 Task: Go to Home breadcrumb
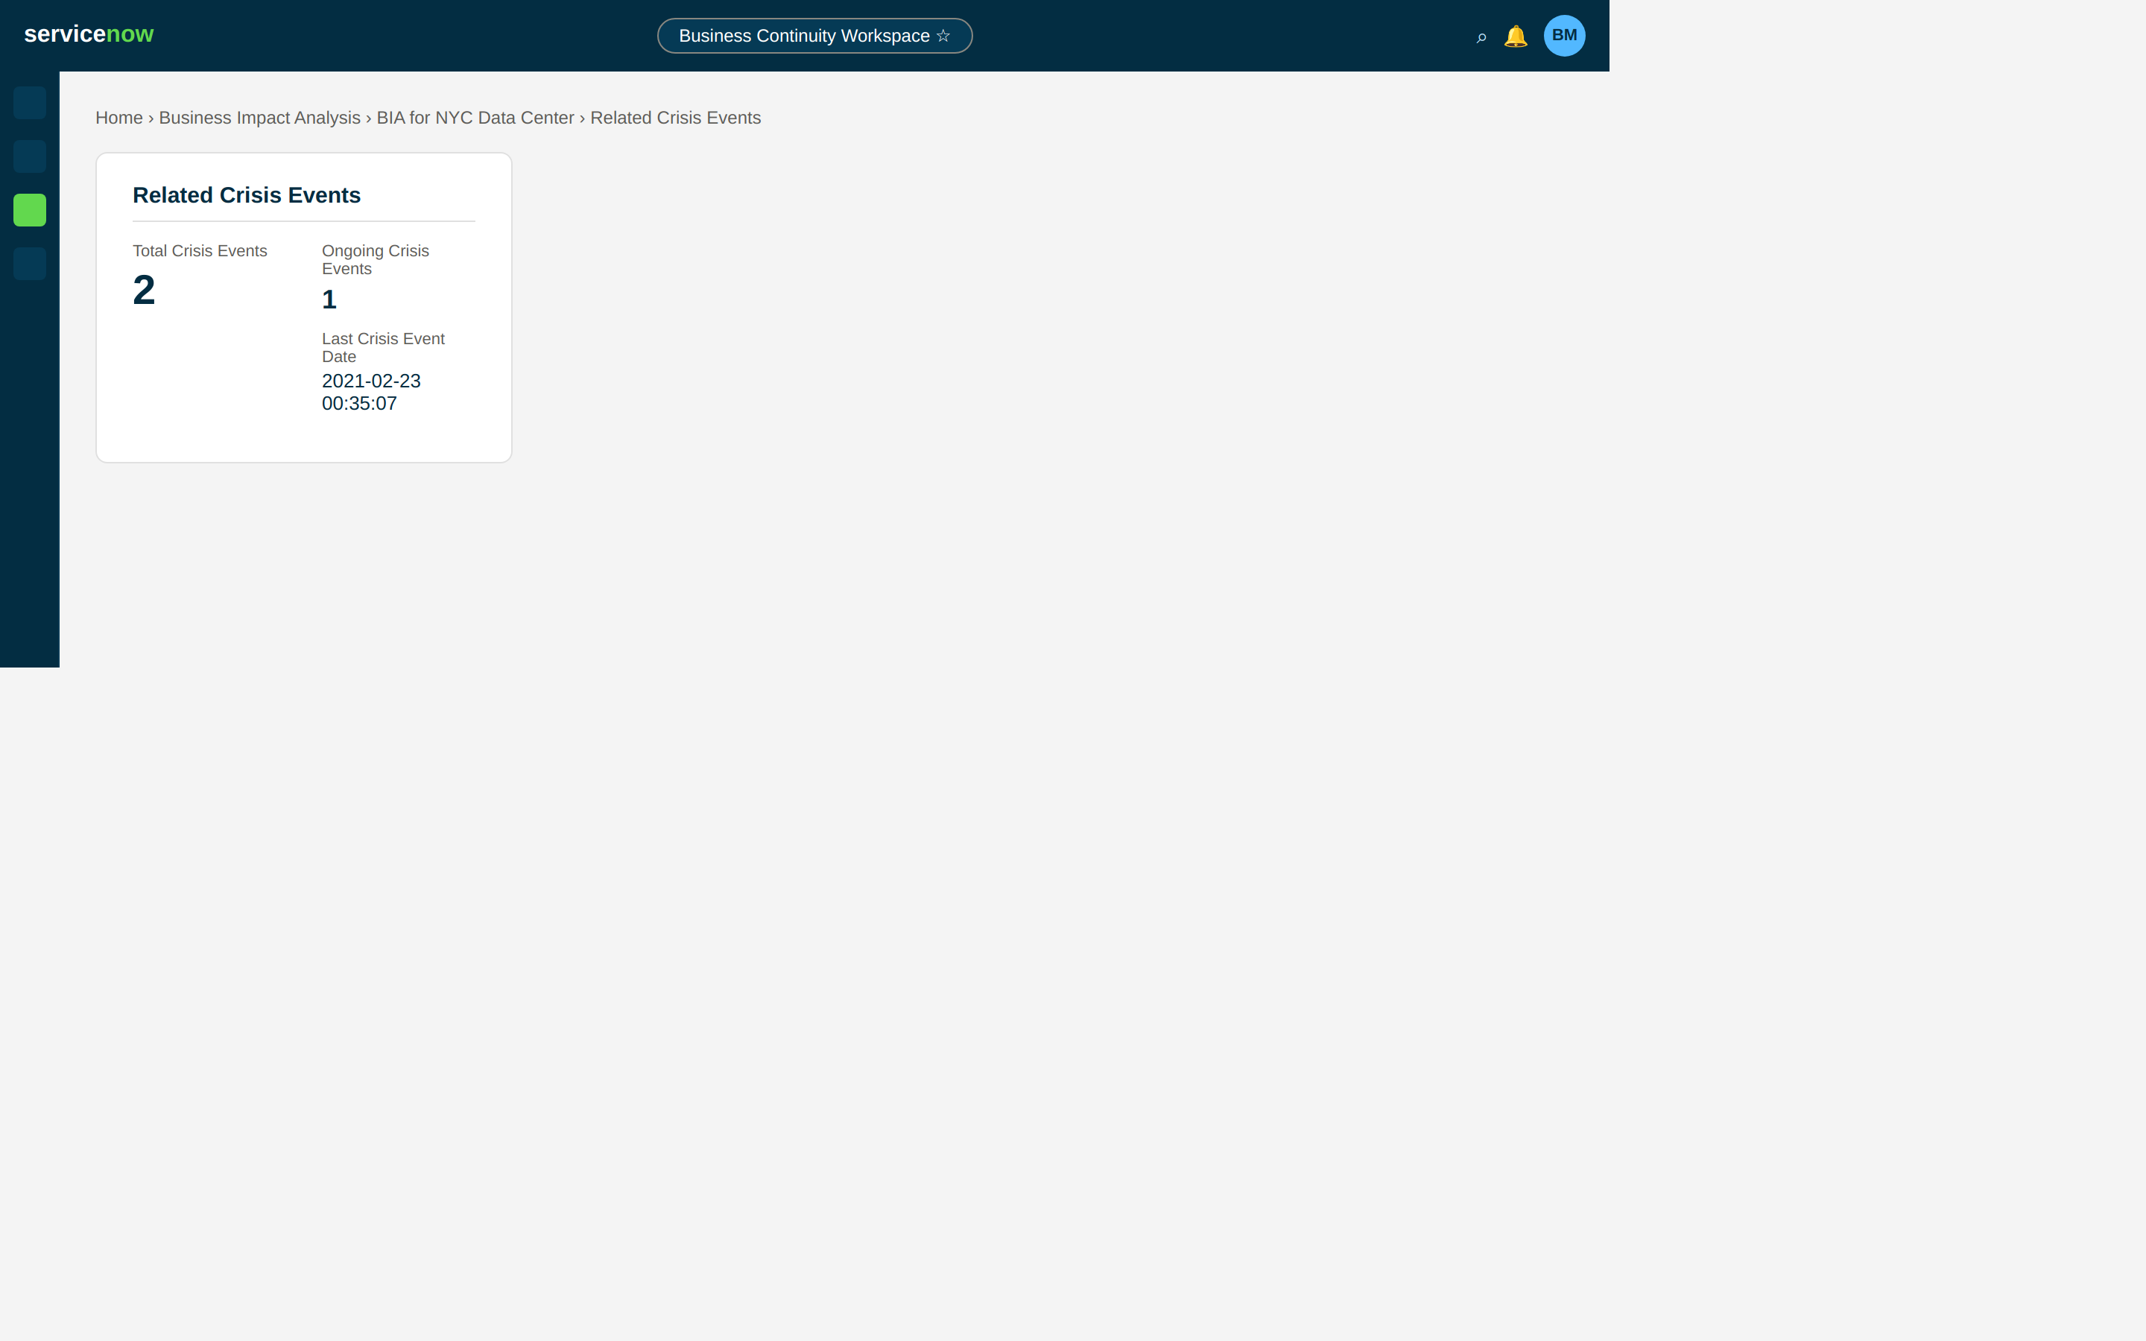118,118
